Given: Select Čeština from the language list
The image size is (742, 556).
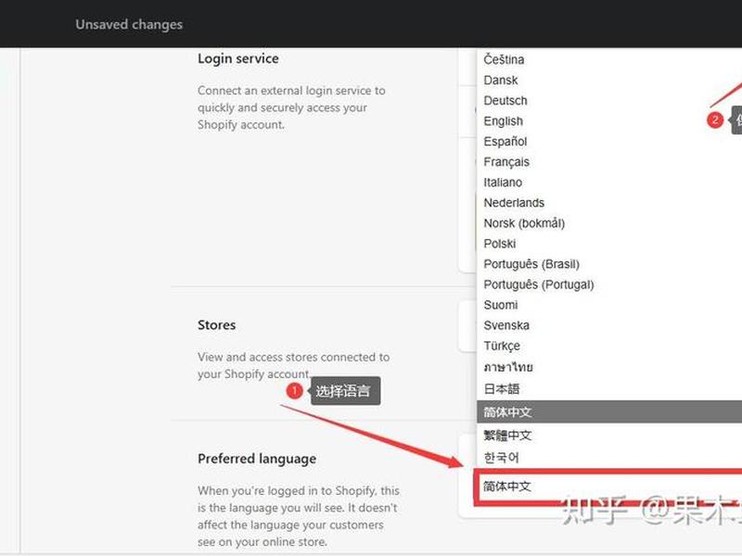Looking at the screenshot, I should (609, 59).
